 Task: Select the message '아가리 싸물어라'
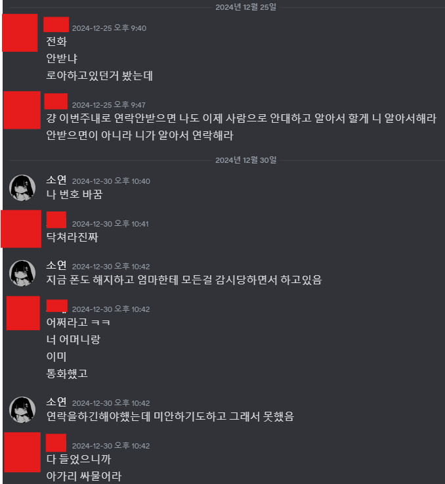(x=84, y=476)
